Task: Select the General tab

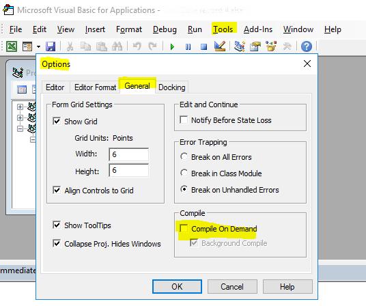Action: point(137,86)
